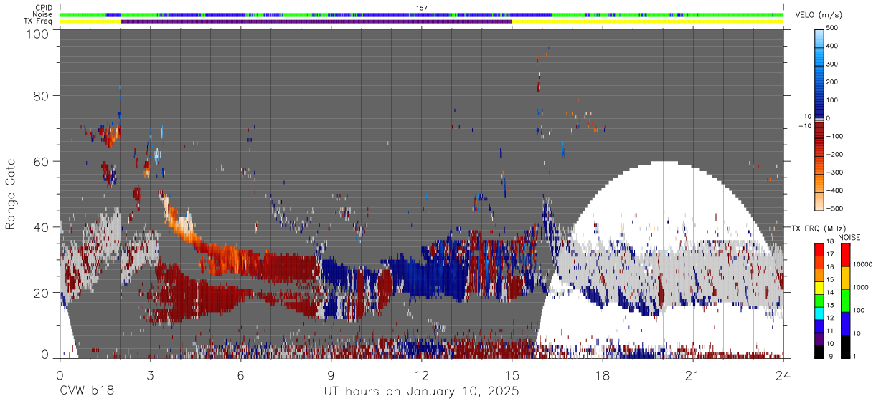Click the red block in the NOISE legend
Image resolution: width=881 pixels, height=406 pixels.
pyautogui.click(x=844, y=255)
